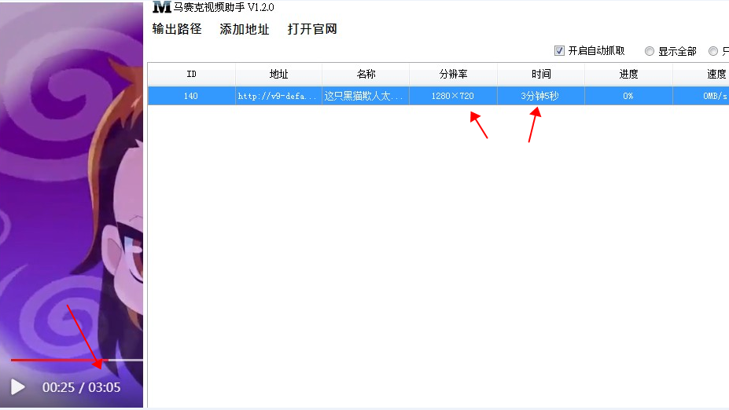Viewport: 729px width, 410px height.
Task: Open the official site via 打开官网
Action: 312,29
